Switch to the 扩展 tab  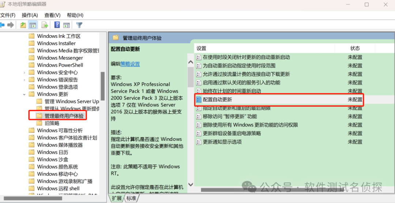click(x=117, y=198)
